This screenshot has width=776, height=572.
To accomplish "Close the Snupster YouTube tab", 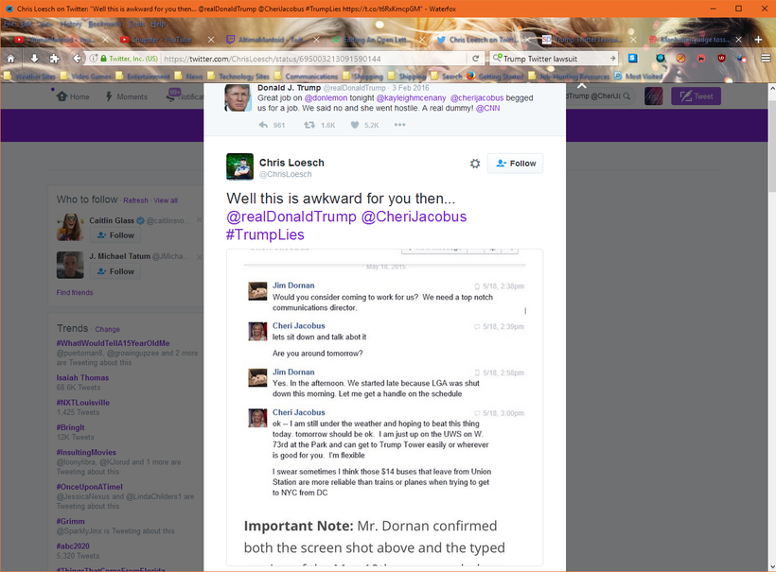I will point(211,39).
